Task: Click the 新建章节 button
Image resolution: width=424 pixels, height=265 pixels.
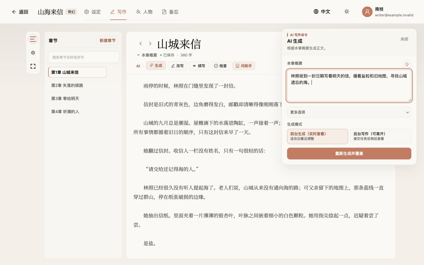Action: click(x=107, y=41)
